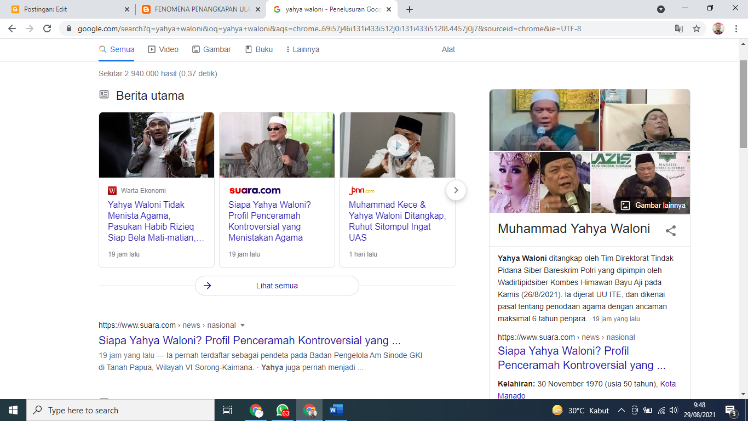748x421 pixels.
Task: View knowledge panel bride photo
Action: [x=514, y=183]
